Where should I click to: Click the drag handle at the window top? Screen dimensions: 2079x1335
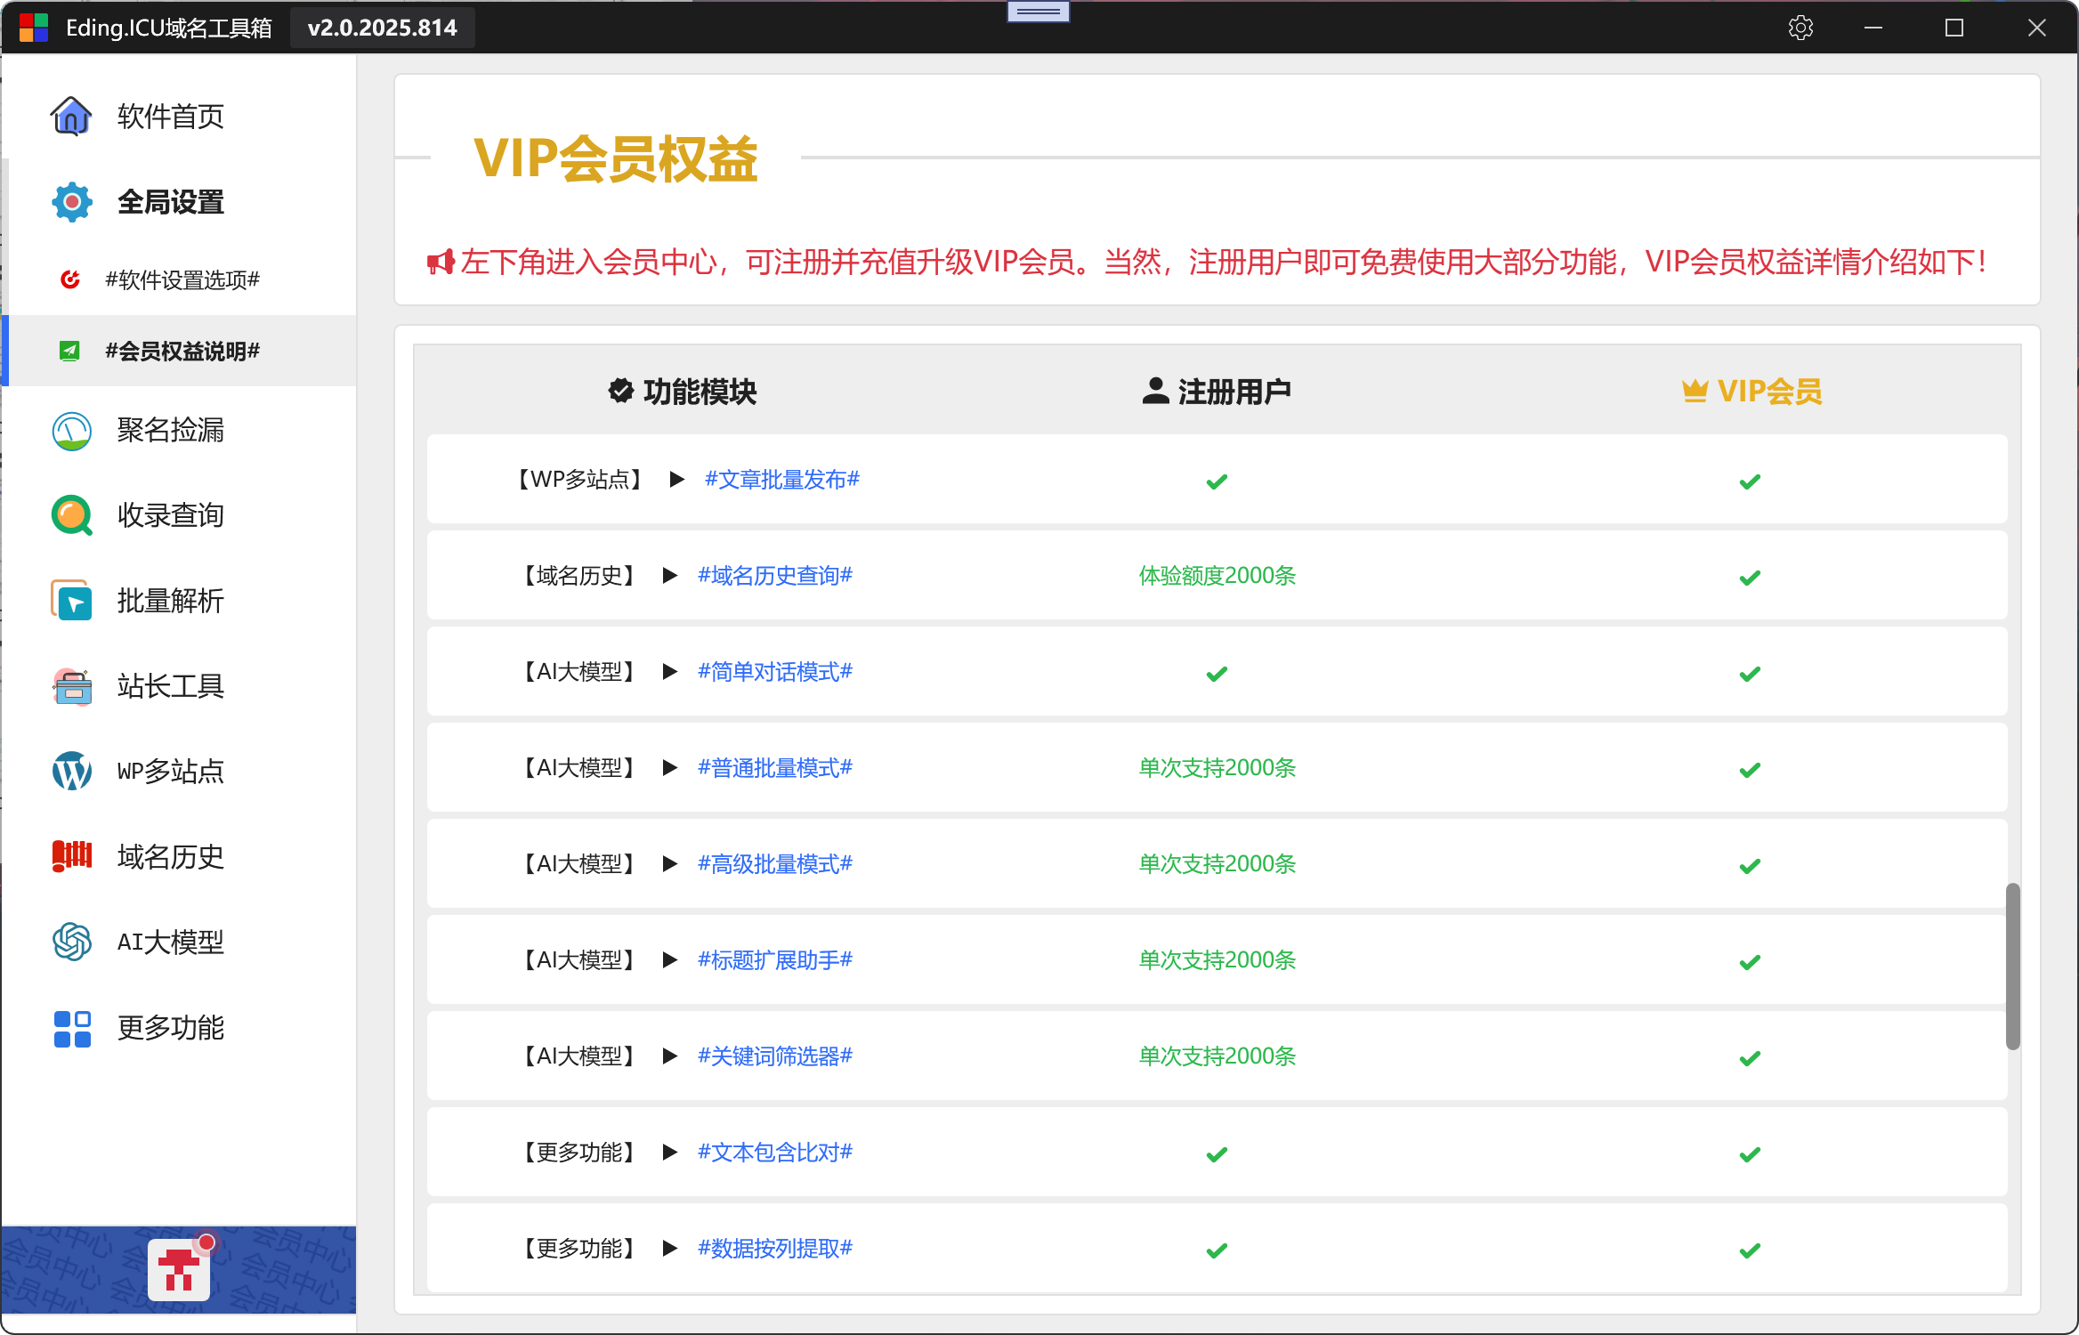(1038, 12)
